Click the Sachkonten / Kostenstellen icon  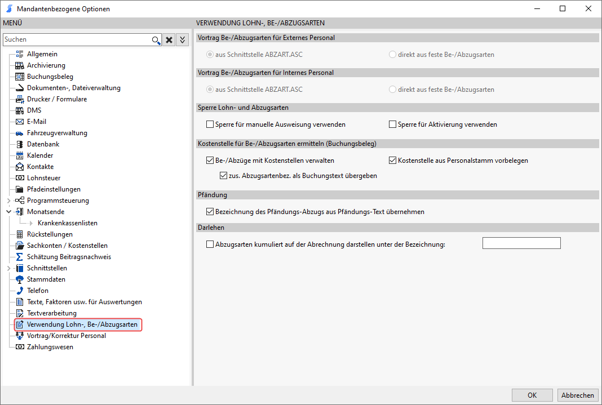(20, 246)
